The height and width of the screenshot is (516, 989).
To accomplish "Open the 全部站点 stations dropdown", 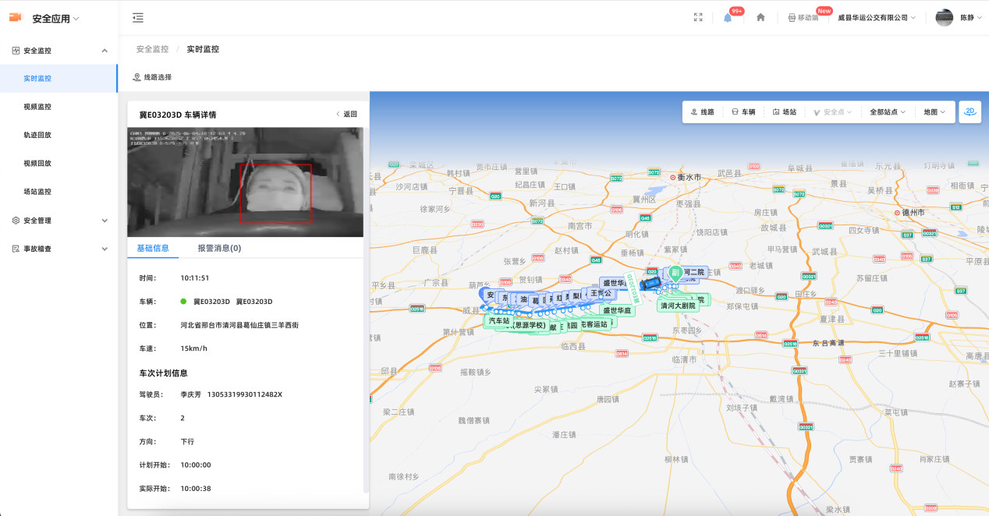I will coord(888,112).
